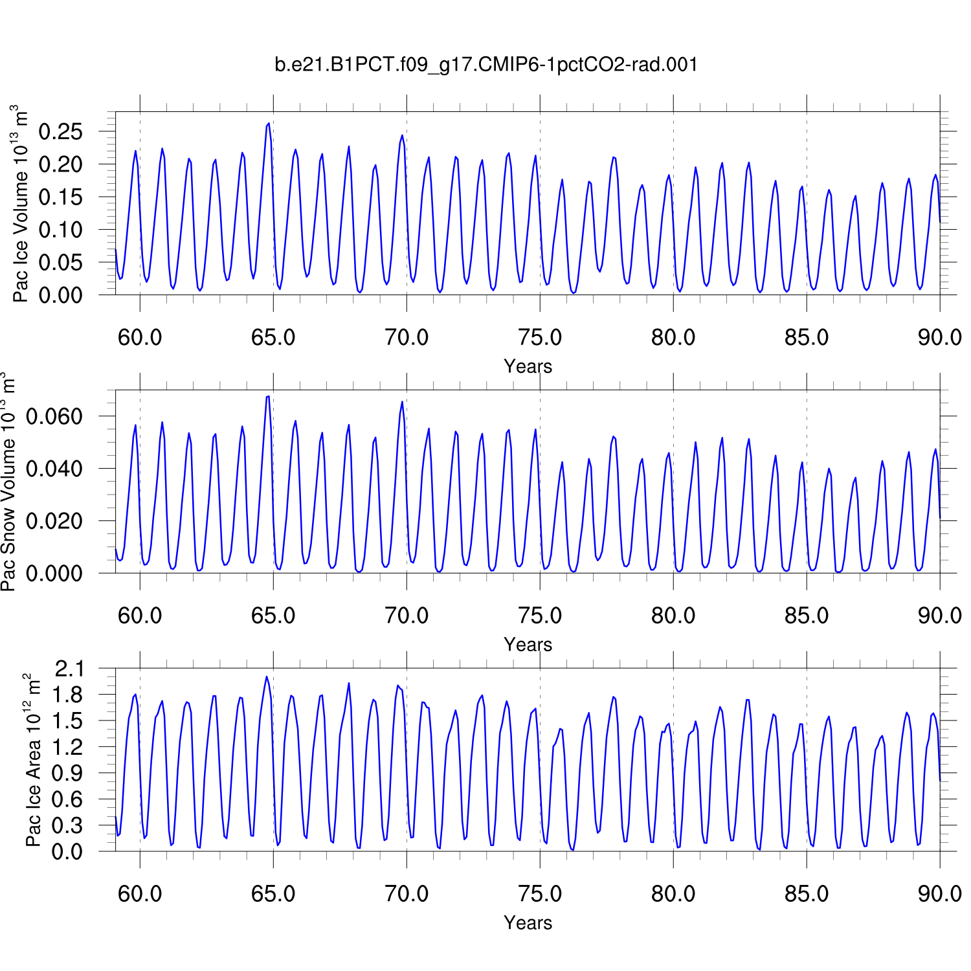The height and width of the screenshot is (971, 971).
Task: Click the highest ice volume peak near year 65
Action: pyautogui.click(x=269, y=123)
